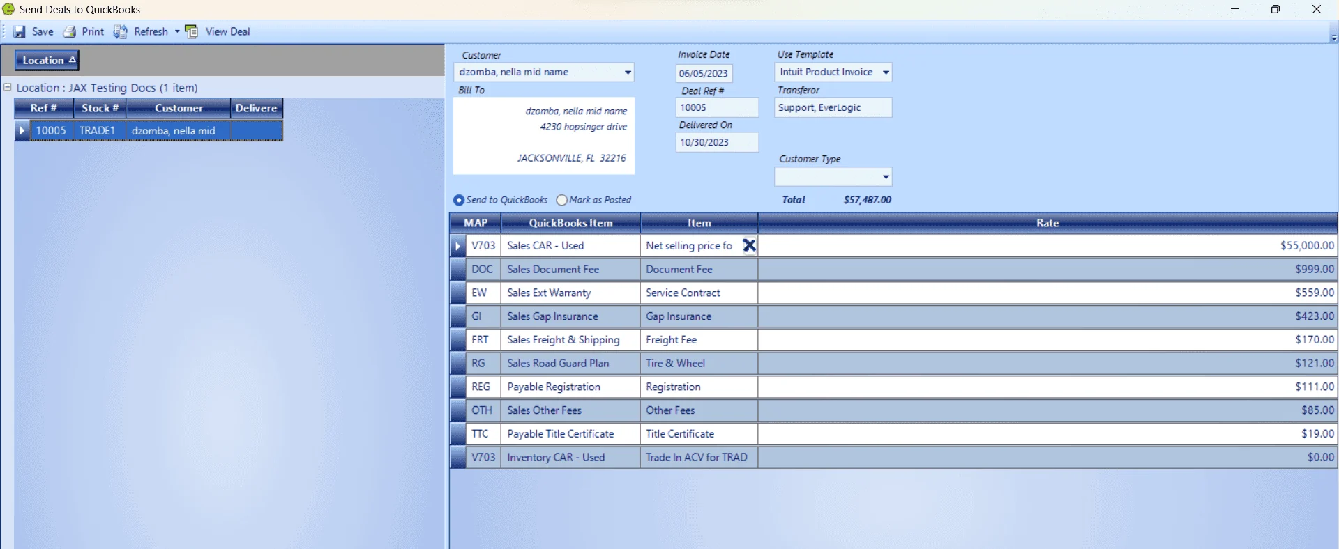The image size is (1339, 549).
Task: Click the Sales Freight & Shipping cell
Action: pyautogui.click(x=570, y=340)
